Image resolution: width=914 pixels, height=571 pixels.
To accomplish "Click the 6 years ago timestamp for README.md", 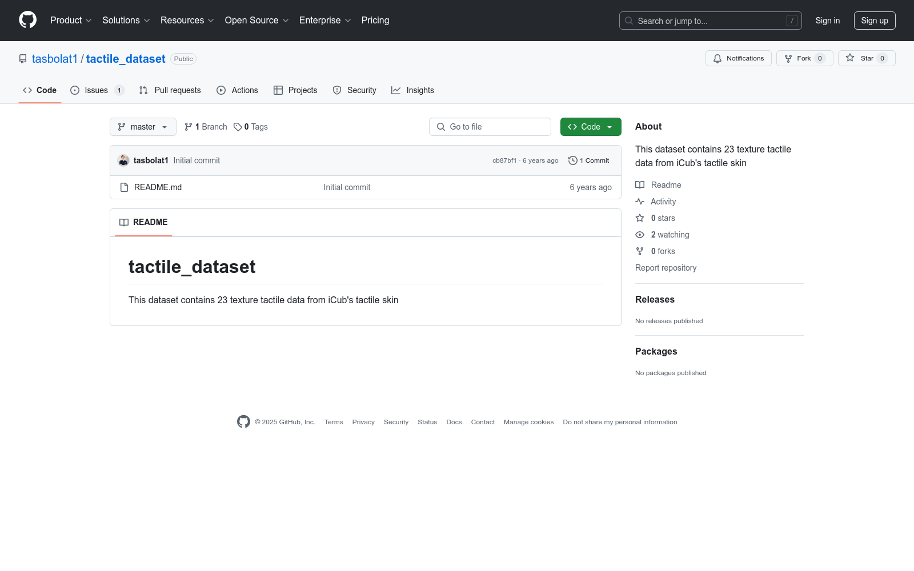I will click(591, 187).
